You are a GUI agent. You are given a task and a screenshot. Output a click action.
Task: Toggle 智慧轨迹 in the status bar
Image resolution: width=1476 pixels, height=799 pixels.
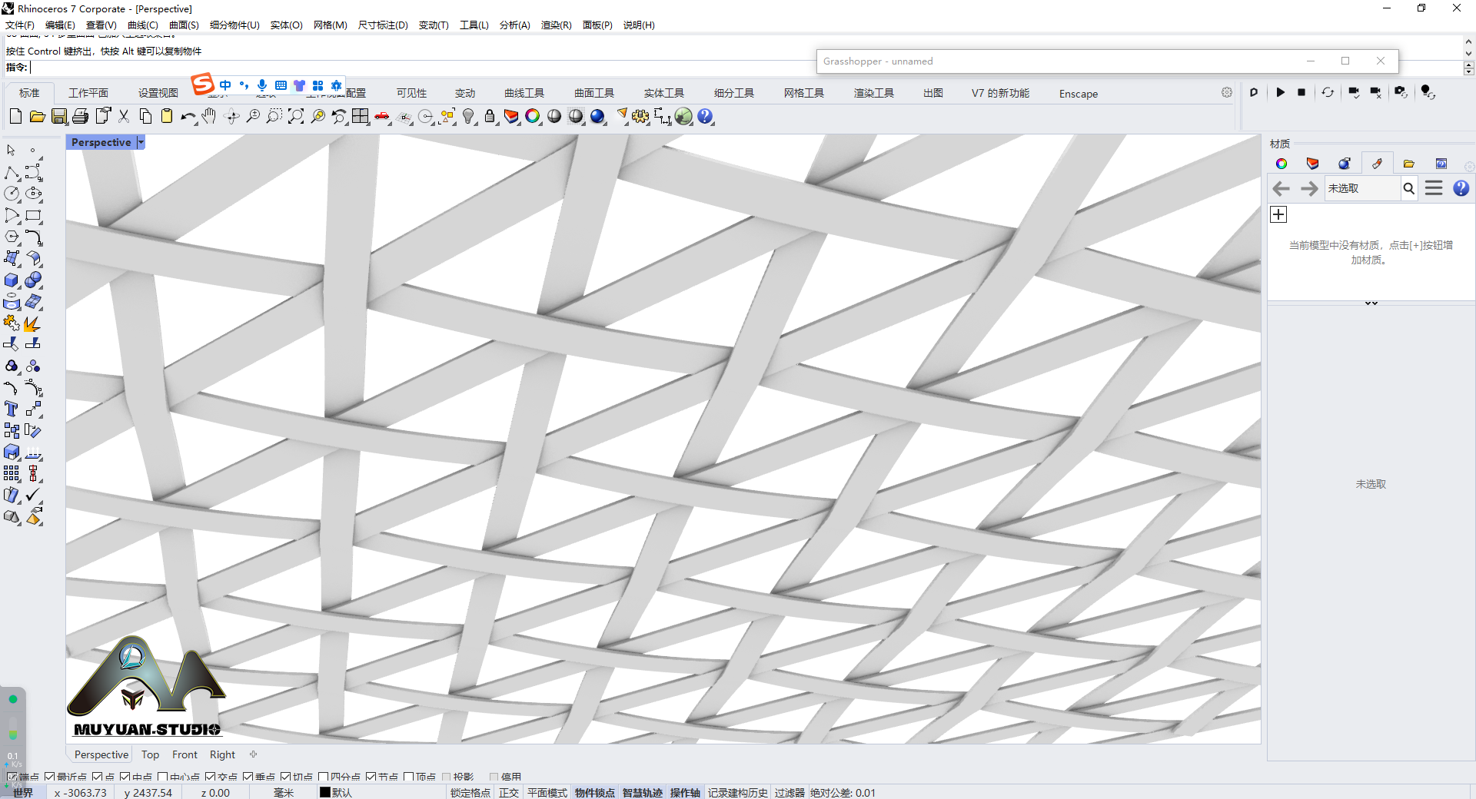643,793
